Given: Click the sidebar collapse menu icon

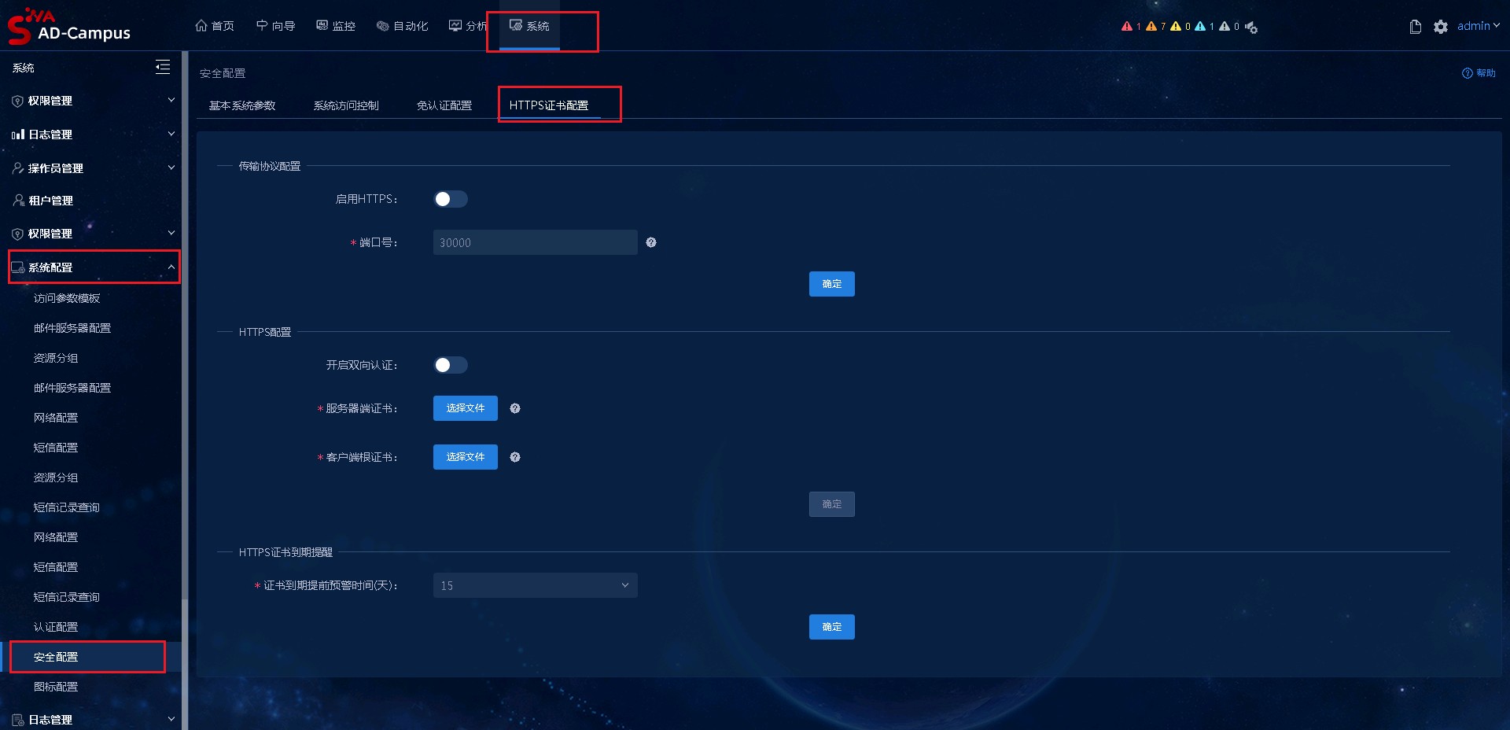Looking at the screenshot, I should (x=163, y=68).
